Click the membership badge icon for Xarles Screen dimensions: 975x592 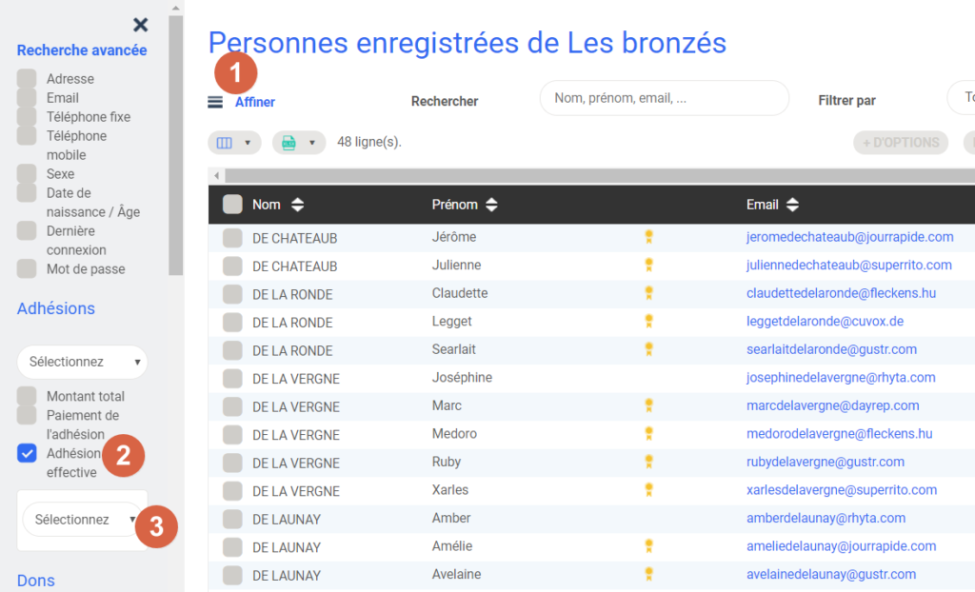click(x=648, y=489)
